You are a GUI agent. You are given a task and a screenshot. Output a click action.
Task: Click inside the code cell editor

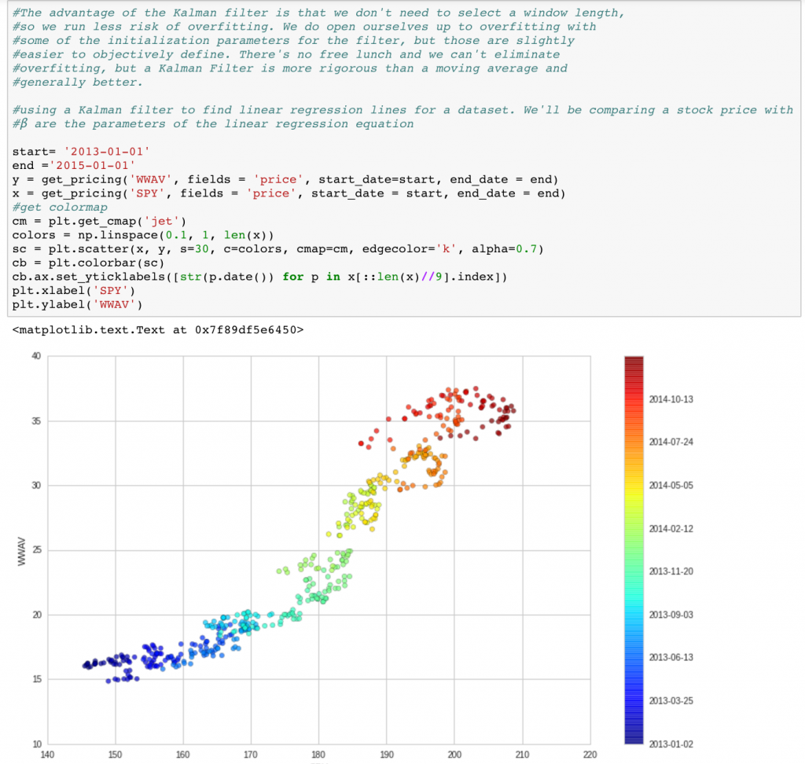(x=403, y=158)
